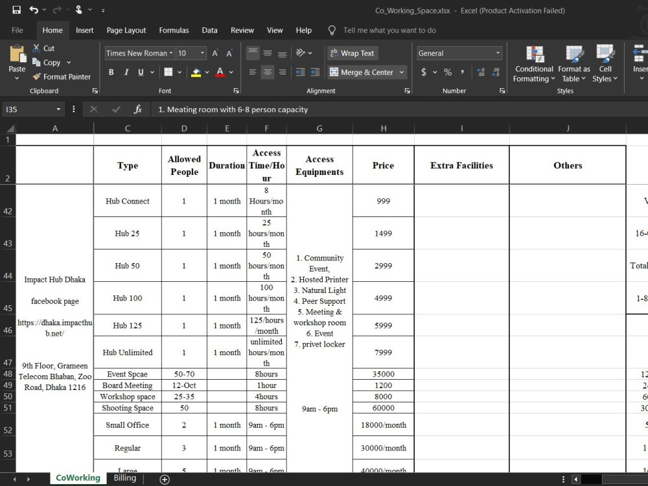
Task: Select column H header
Action: click(384, 128)
